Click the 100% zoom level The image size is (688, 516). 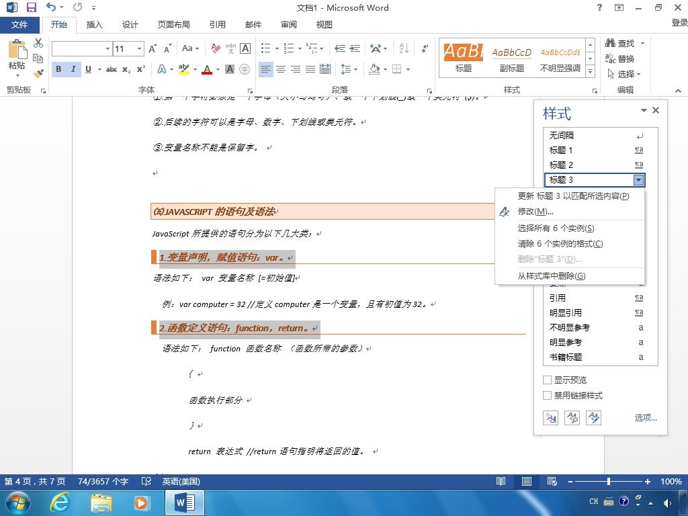pos(671,481)
